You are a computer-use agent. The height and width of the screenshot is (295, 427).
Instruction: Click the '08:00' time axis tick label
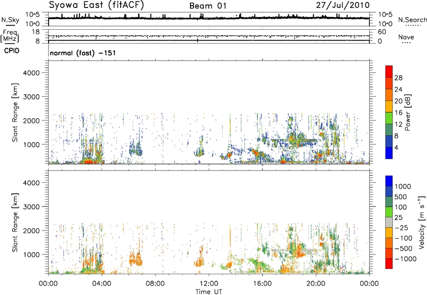pyautogui.click(x=155, y=284)
